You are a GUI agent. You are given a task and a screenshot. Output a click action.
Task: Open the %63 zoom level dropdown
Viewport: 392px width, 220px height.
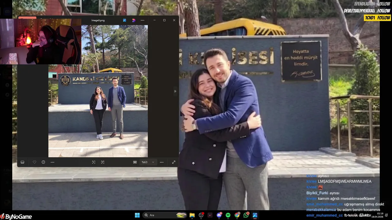(148, 162)
